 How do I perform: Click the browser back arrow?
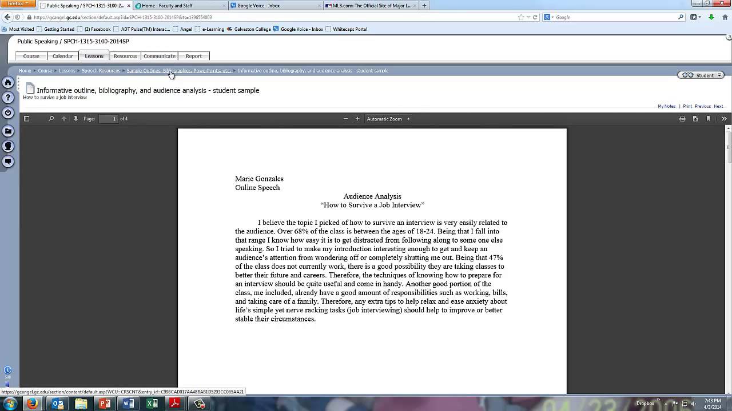pyautogui.click(x=7, y=17)
